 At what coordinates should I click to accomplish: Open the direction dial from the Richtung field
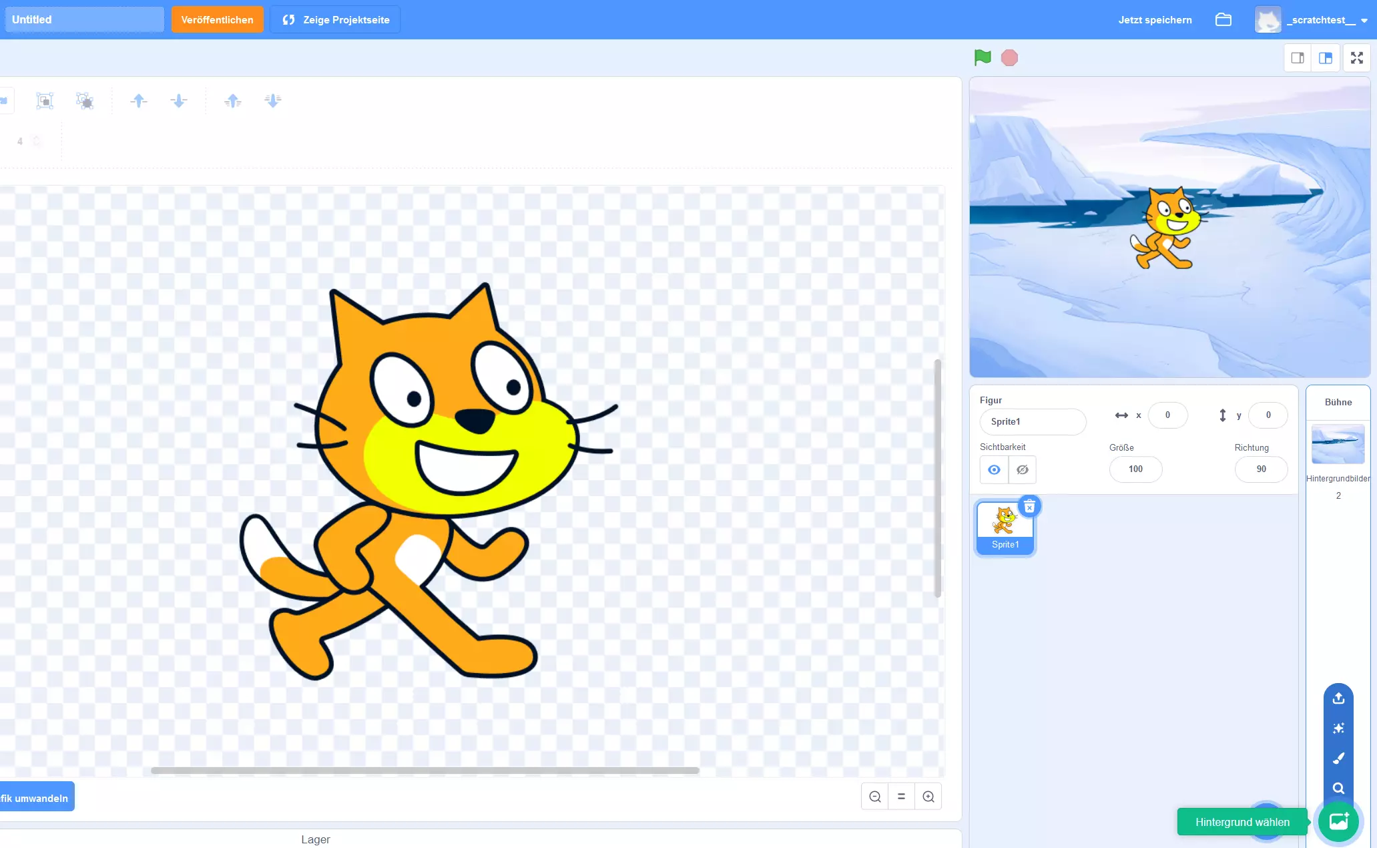(x=1261, y=469)
